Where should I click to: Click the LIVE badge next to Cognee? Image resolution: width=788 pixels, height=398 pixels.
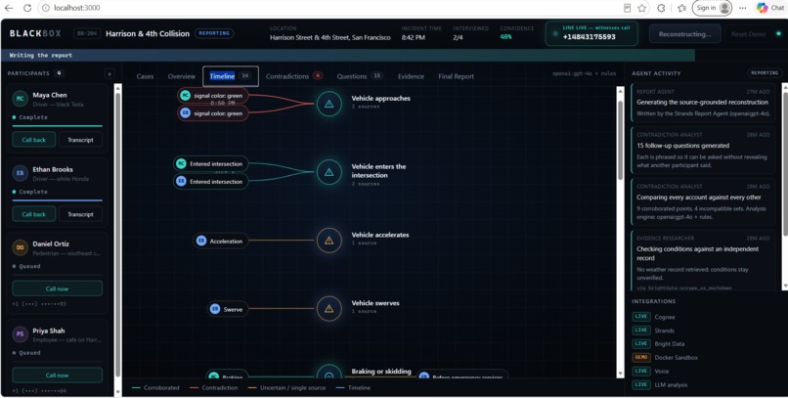641,317
